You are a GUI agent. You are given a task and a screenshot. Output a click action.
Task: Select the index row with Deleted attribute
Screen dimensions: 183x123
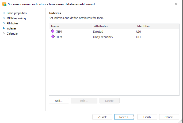(98, 32)
